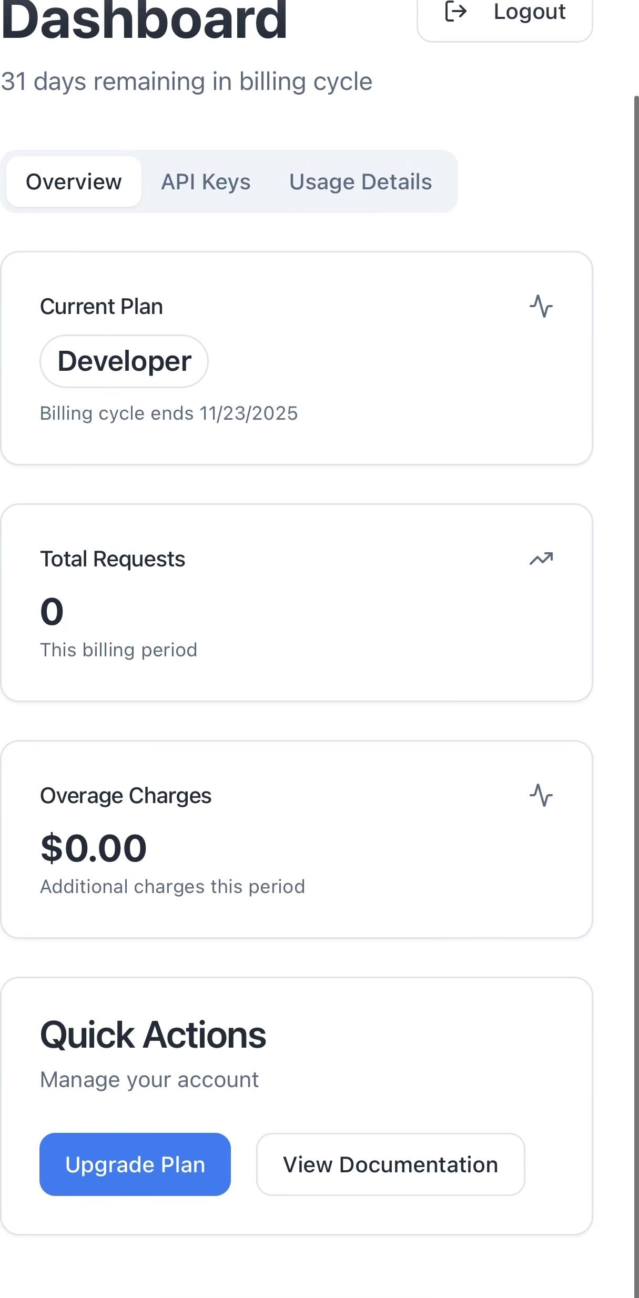The height and width of the screenshot is (1298, 639).
Task: Click the Quick Actions heading
Action: (x=153, y=1035)
